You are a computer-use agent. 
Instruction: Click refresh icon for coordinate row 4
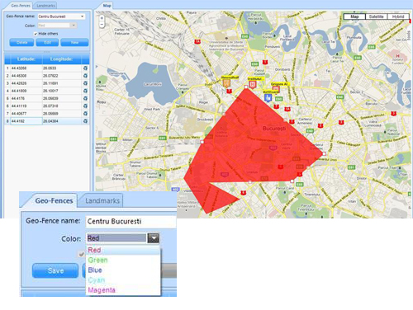[85, 91]
